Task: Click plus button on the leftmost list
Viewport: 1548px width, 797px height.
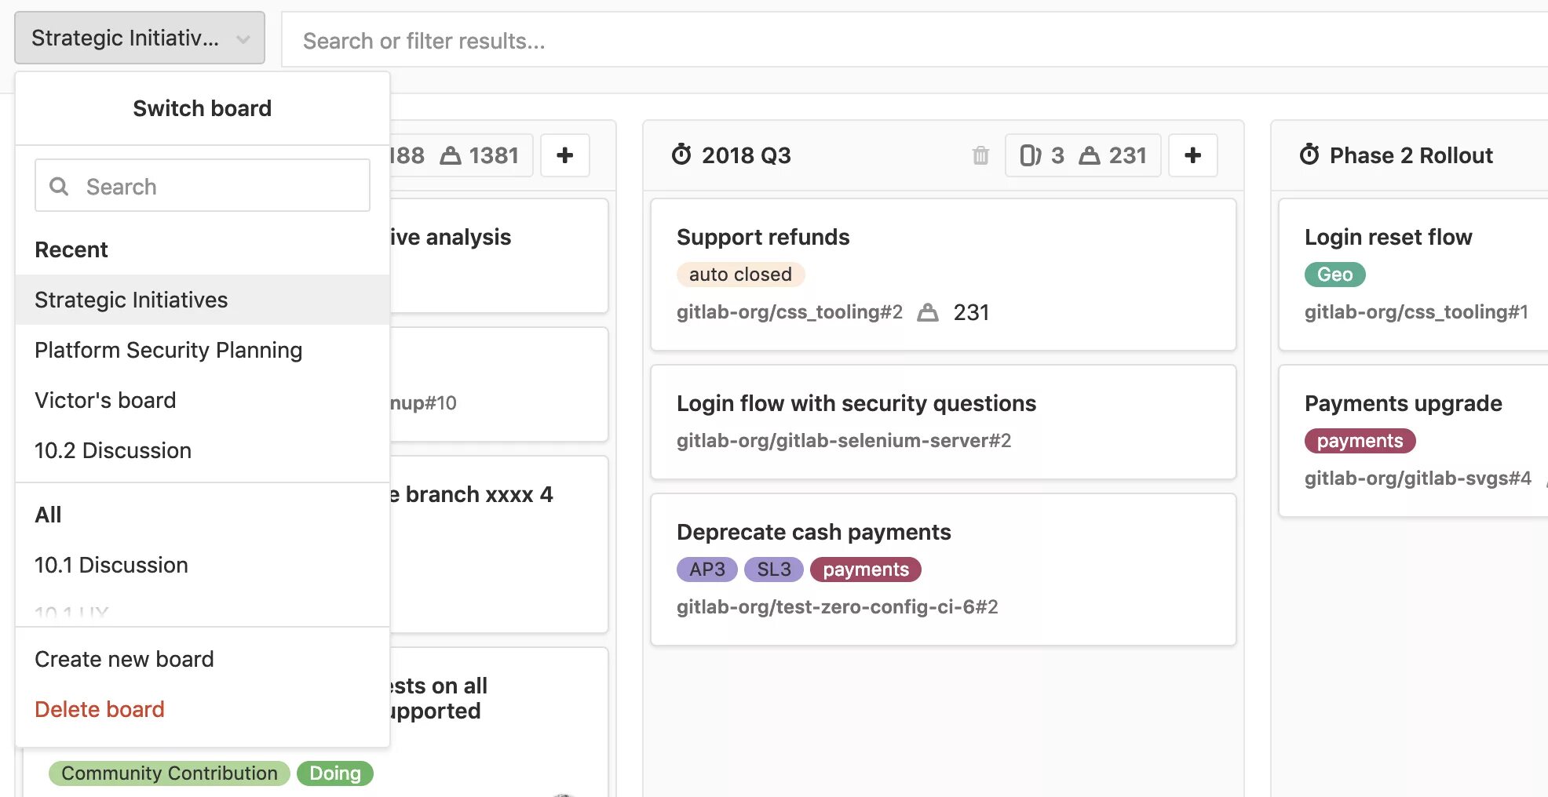Action: pos(564,155)
